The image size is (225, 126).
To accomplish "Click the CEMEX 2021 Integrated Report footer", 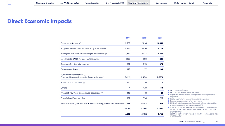I will [189, 122].
